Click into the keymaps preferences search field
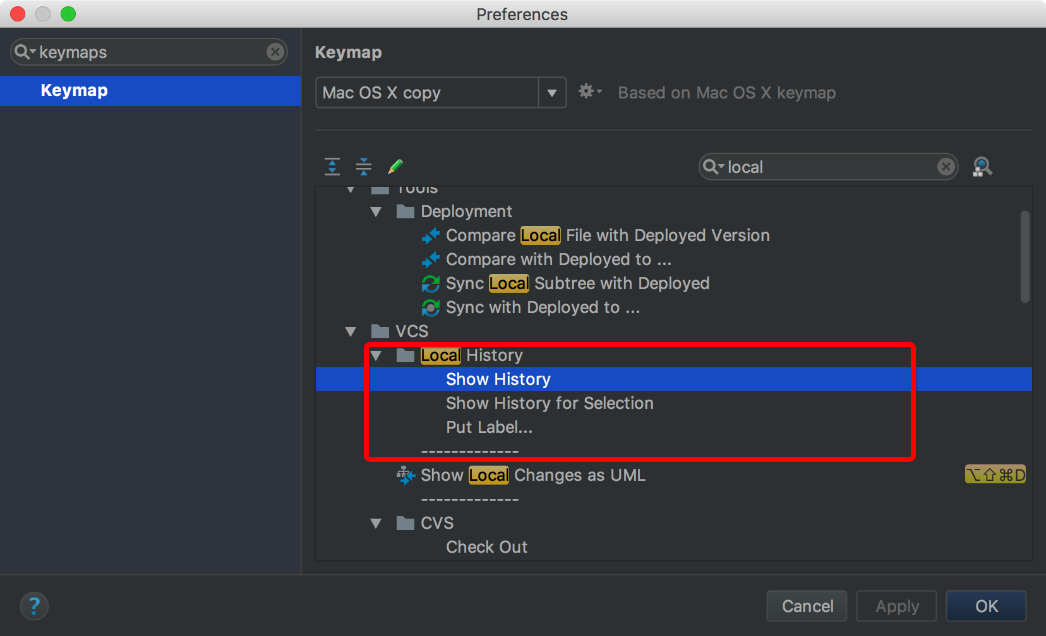Image resolution: width=1046 pixels, height=636 pixels. 149,52
